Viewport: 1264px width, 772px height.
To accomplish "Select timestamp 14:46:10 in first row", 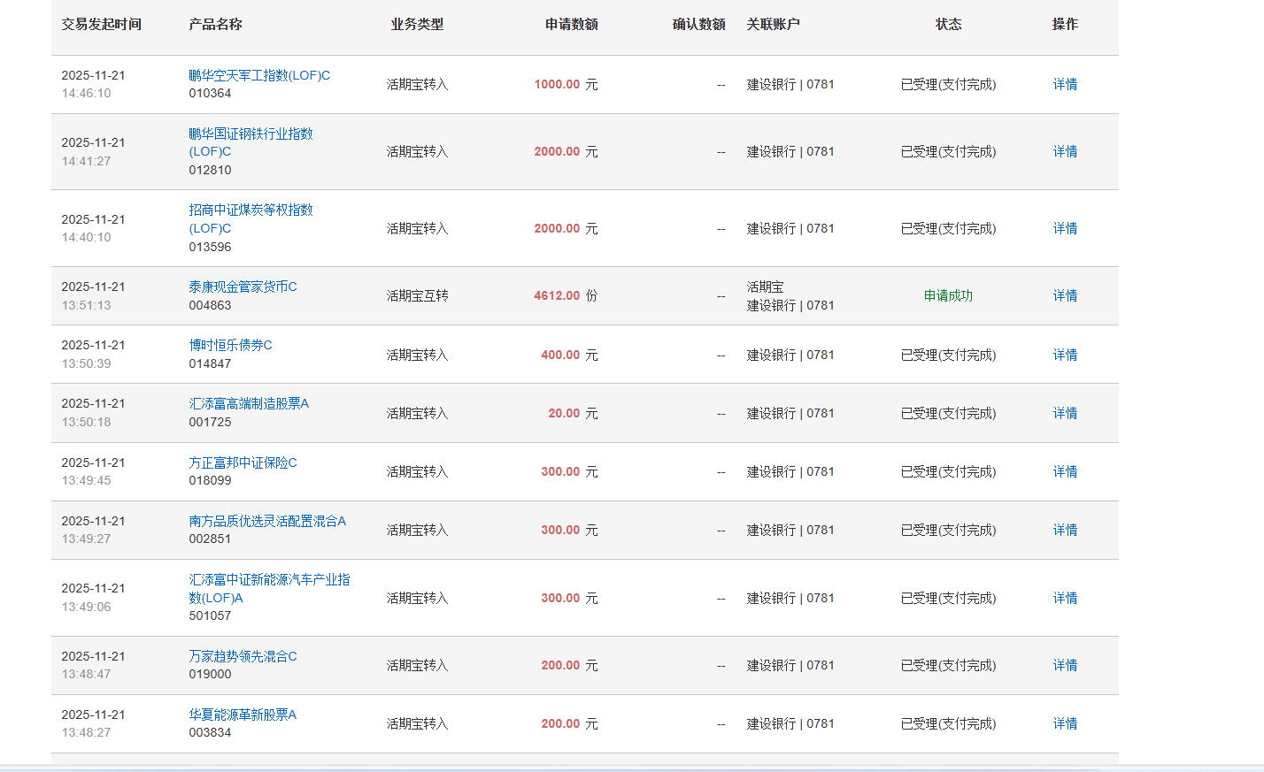I will [86, 93].
